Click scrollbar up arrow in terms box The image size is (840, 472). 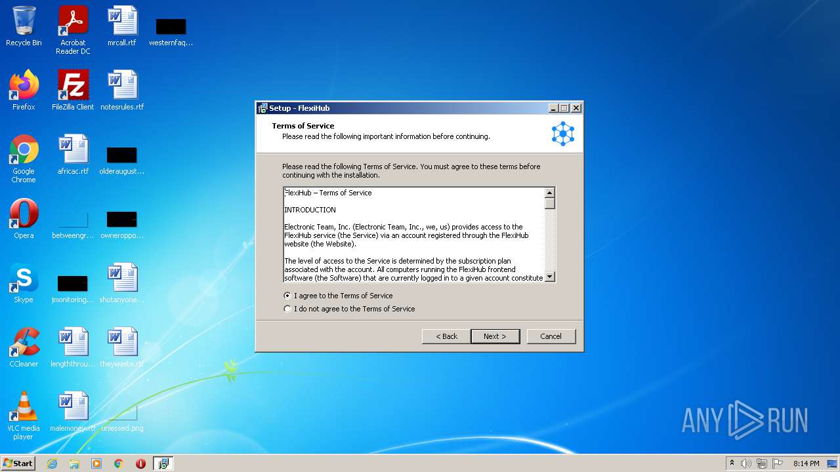click(550, 193)
